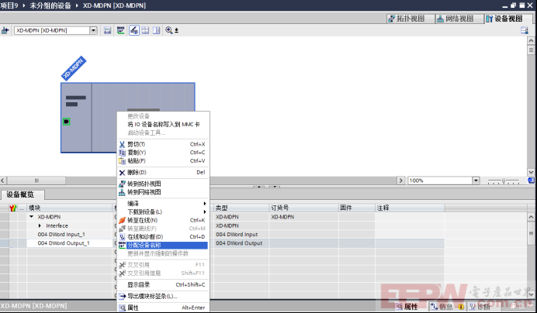Click the 类型 column header
537x313 pixels.
click(x=241, y=208)
